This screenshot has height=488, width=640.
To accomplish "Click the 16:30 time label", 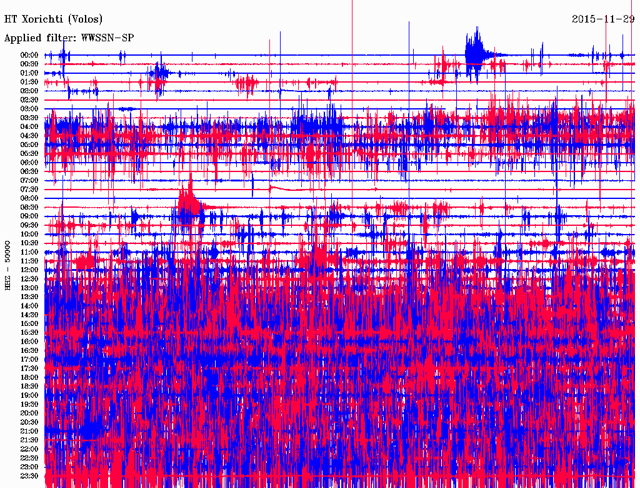I will click(x=29, y=351).
